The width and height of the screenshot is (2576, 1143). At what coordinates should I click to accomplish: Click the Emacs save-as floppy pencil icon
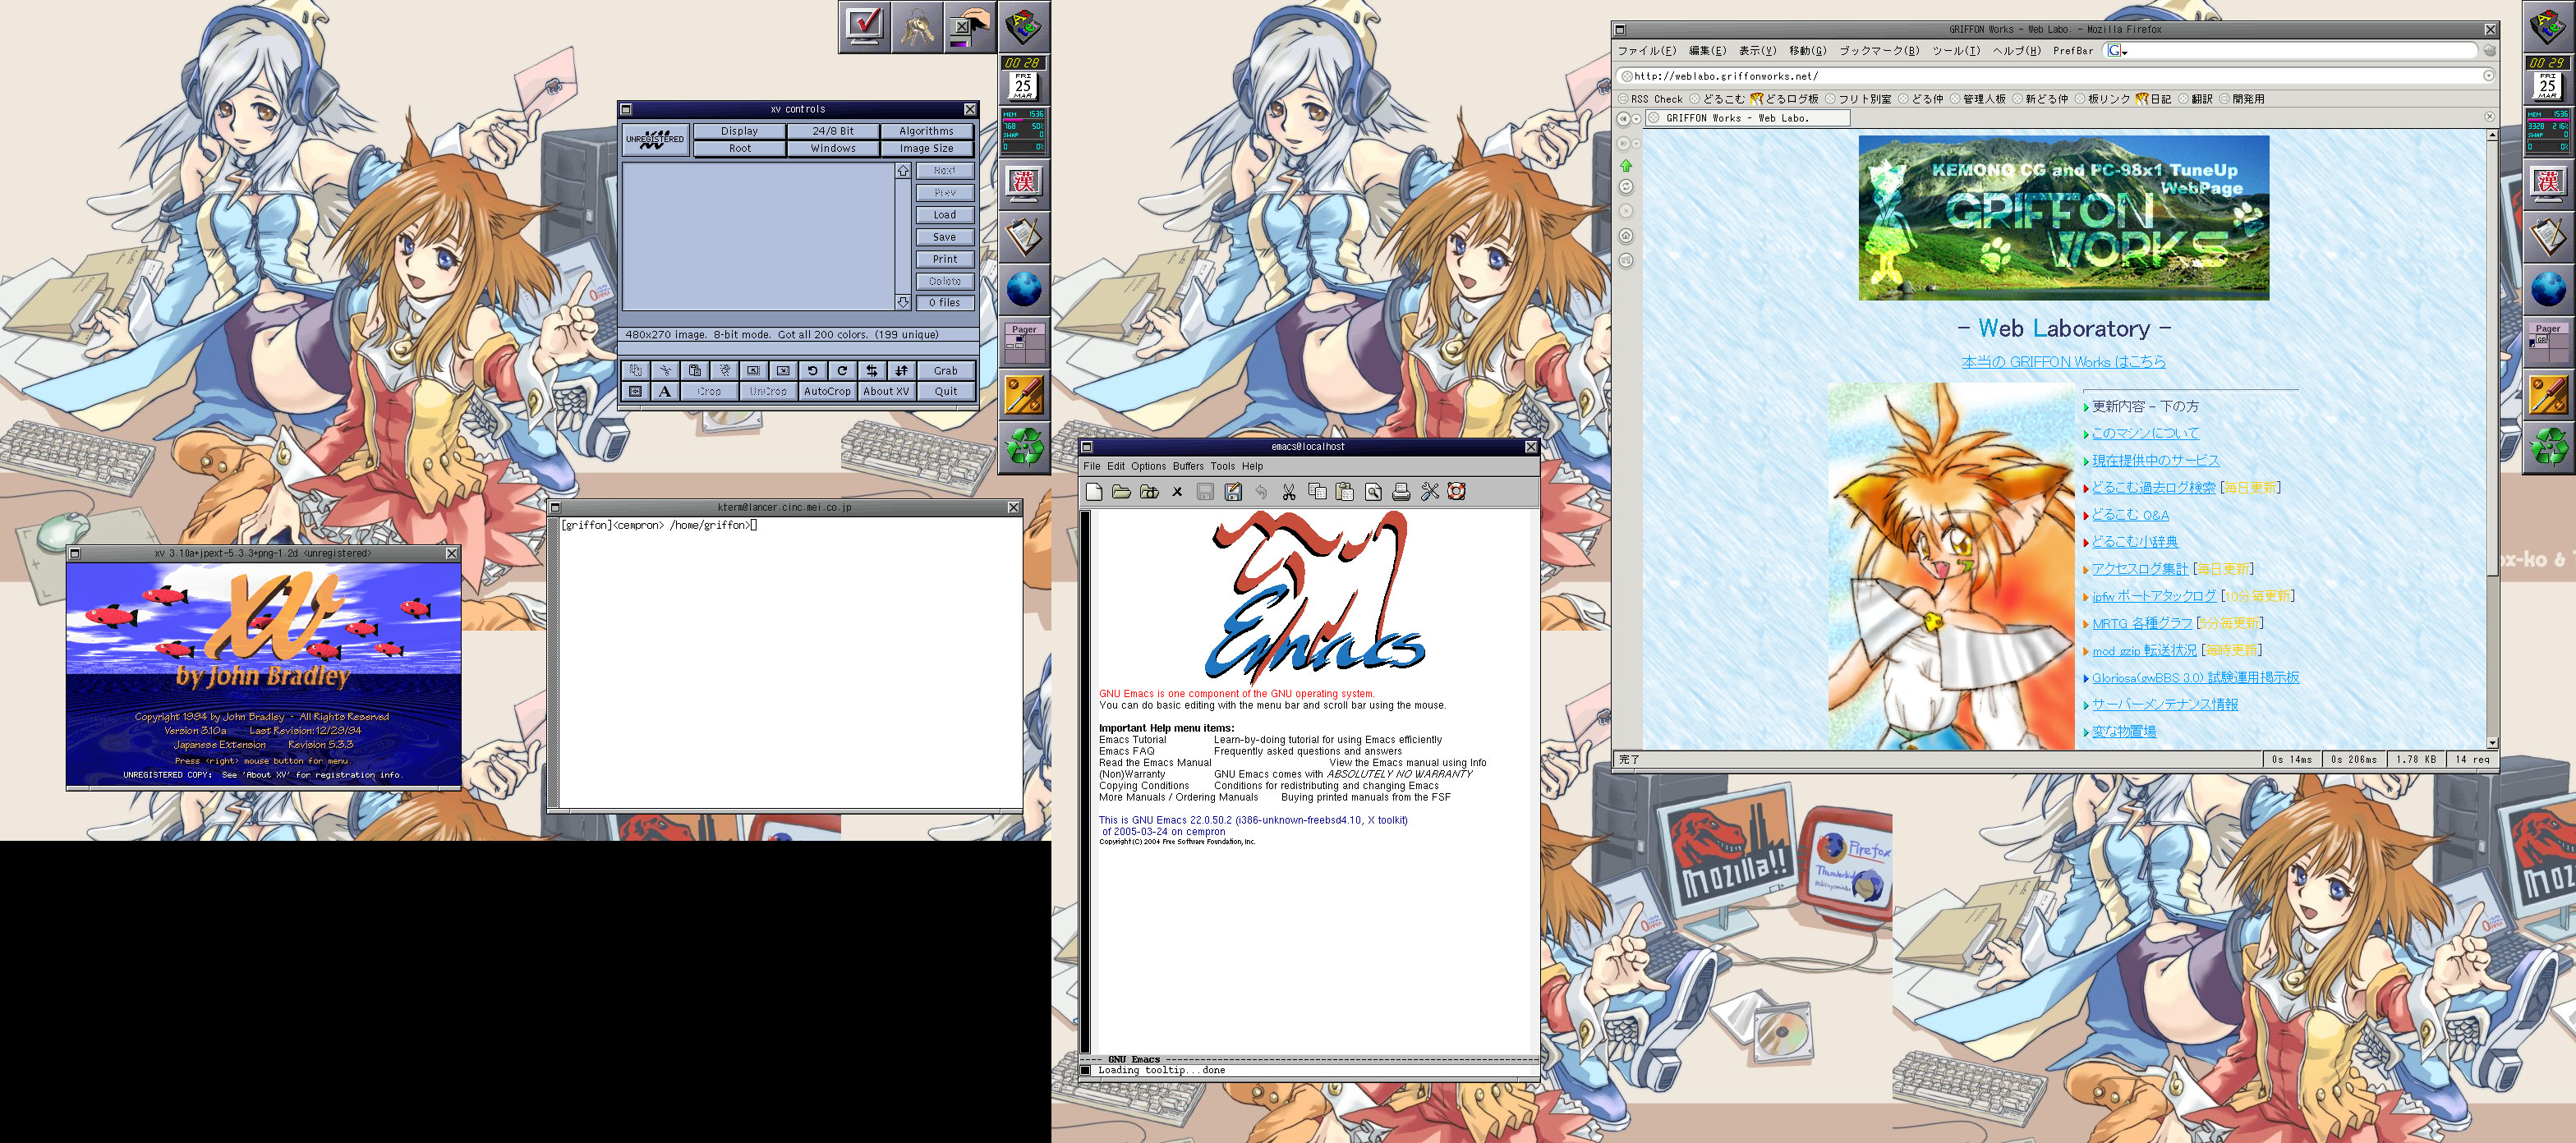1233,491
